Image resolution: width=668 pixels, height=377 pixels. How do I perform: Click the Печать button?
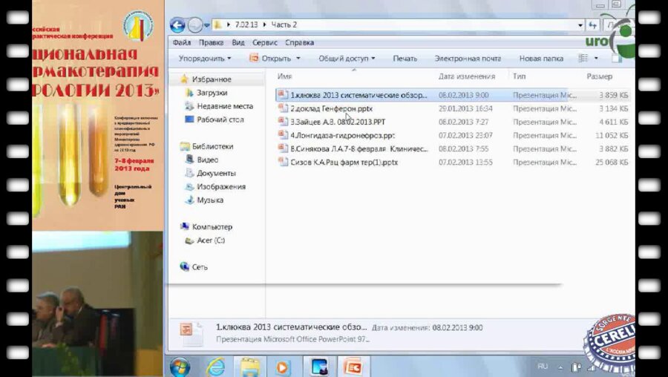(x=405, y=58)
